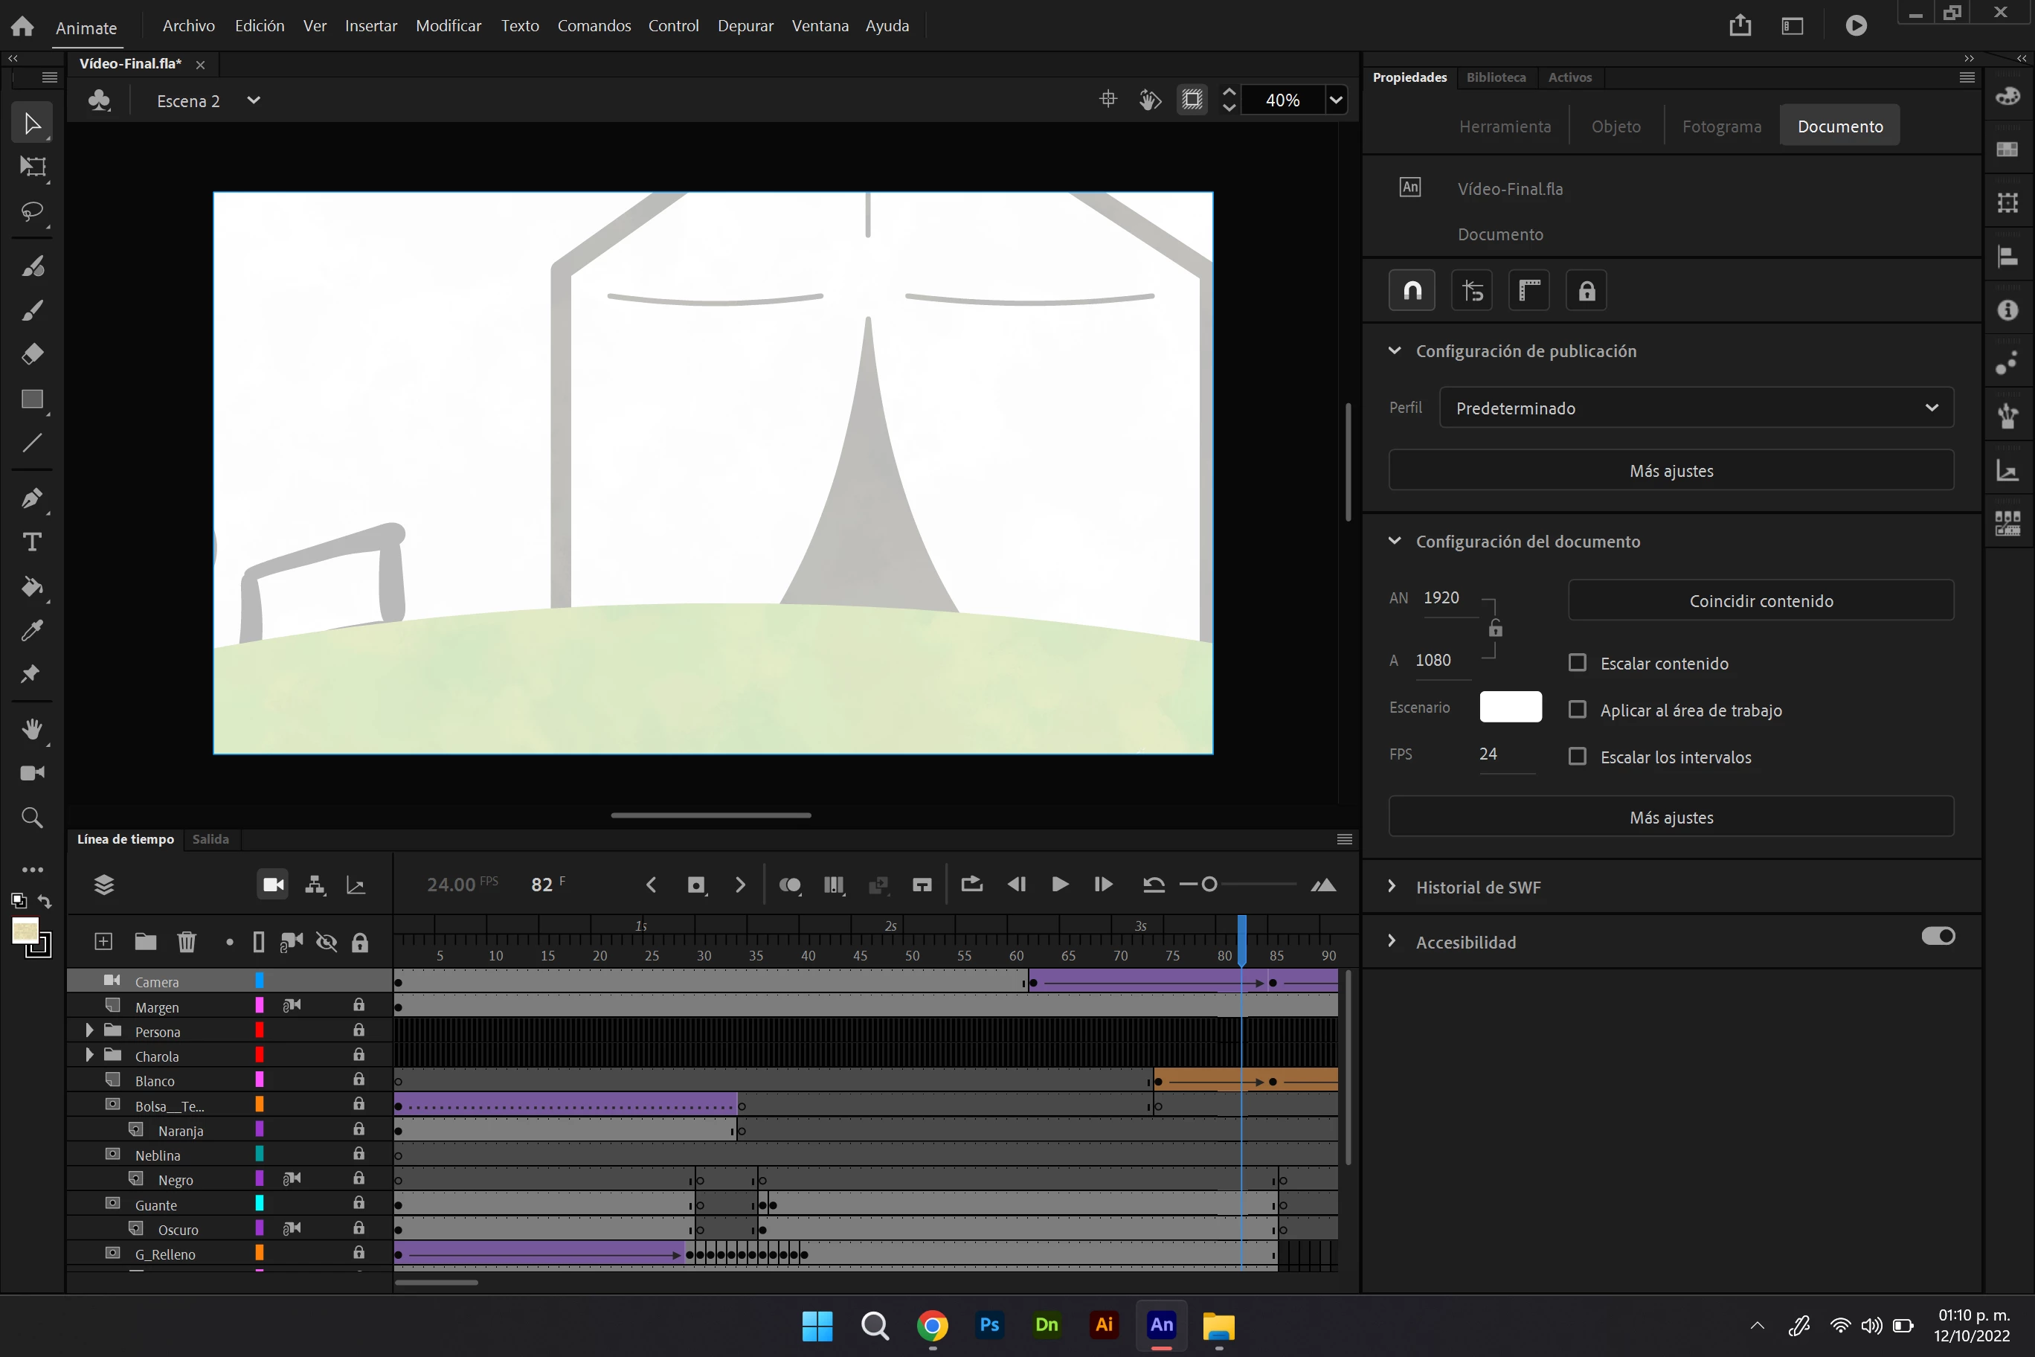The image size is (2035, 1357).
Task: Activate the Text tool
Action: coord(33,542)
